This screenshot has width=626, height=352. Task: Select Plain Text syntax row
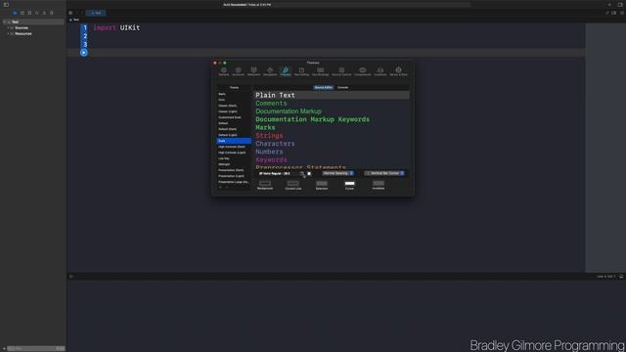[332, 95]
